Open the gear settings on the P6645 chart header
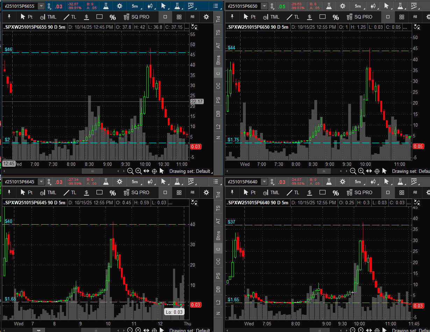The image size is (430, 332). point(120,182)
